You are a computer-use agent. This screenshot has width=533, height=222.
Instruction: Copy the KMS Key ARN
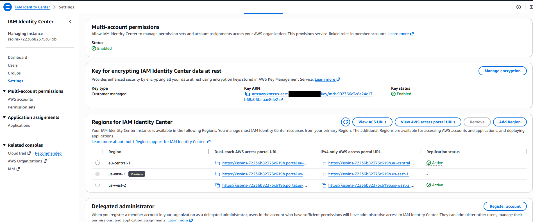click(248, 94)
